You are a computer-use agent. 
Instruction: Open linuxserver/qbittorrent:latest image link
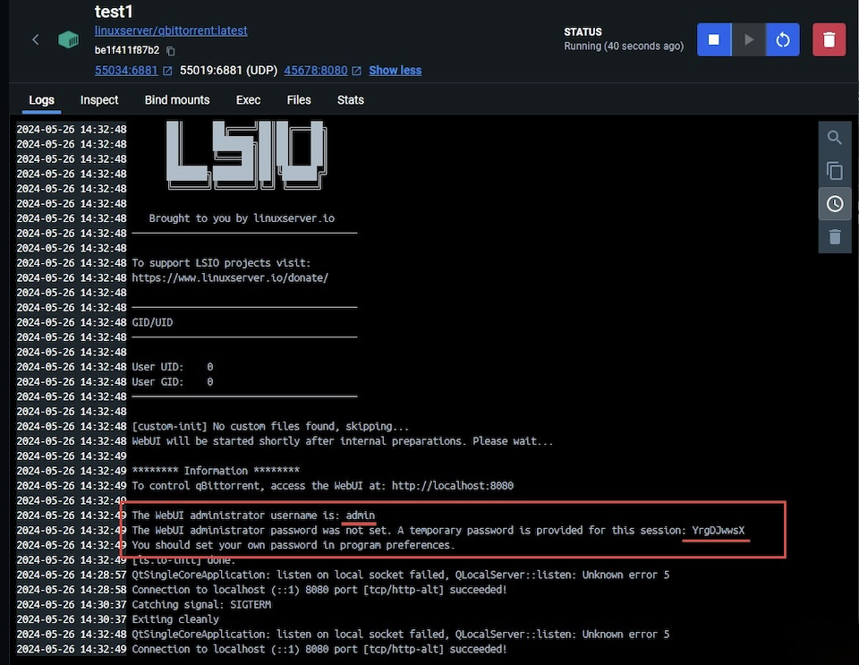171,30
